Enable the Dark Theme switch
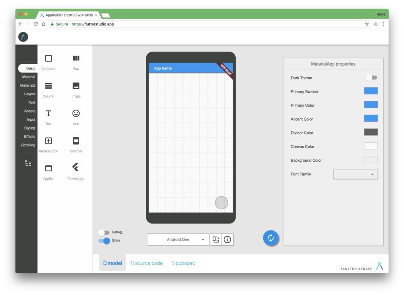Viewport: 404px width, 295px height. 371,78
